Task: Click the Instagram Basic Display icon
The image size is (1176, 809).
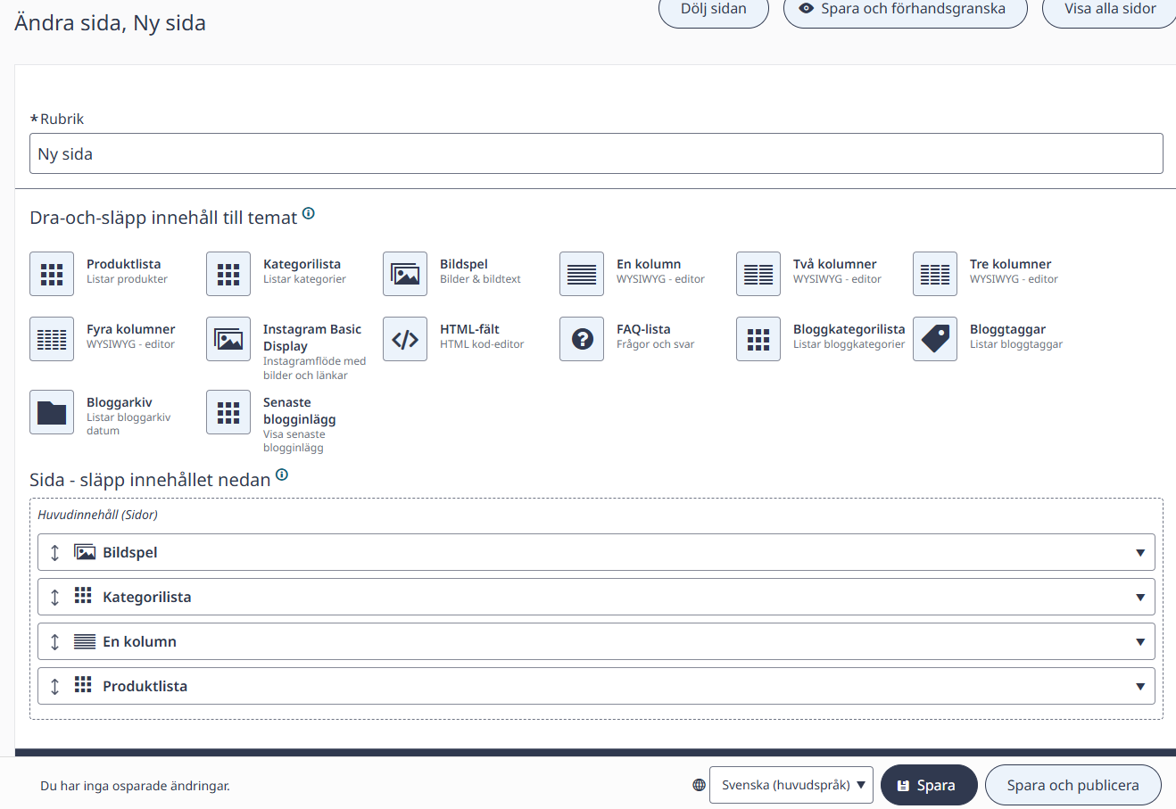Action: (x=228, y=339)
